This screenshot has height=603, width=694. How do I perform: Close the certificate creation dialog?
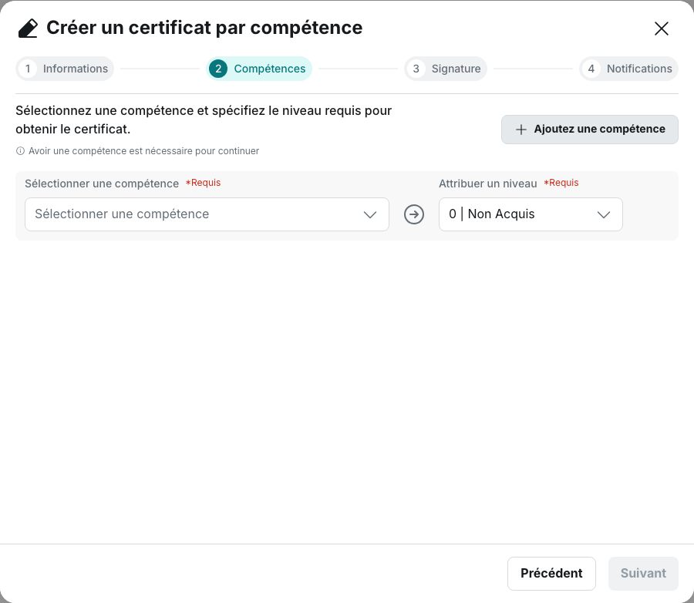point(662,29)
